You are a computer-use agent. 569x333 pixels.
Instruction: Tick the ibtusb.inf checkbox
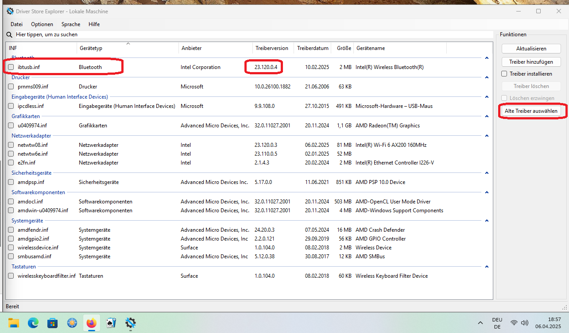point(11,67)
